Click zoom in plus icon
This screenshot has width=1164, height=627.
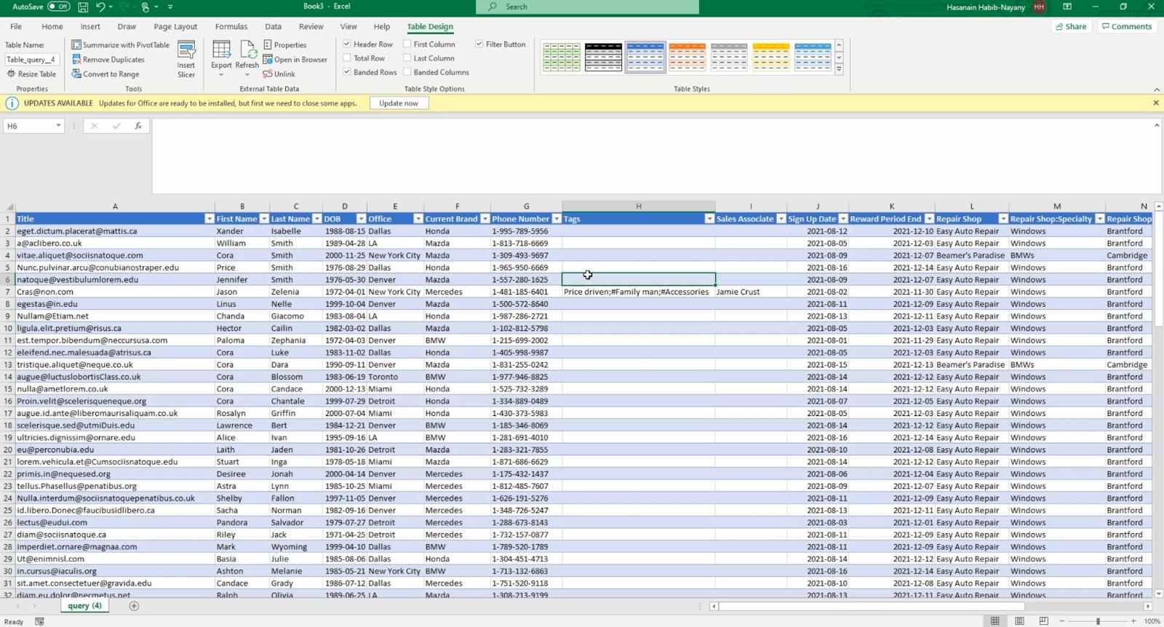[1133, 621]
